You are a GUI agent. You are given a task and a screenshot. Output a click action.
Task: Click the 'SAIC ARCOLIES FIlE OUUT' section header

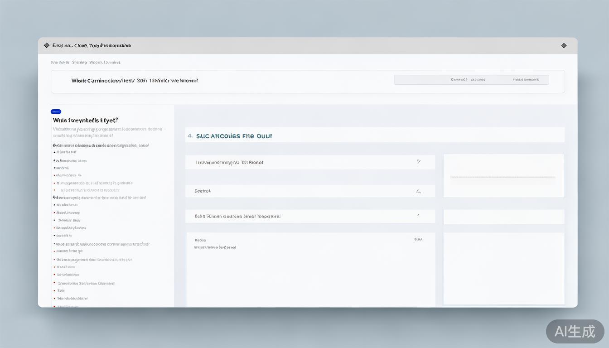pos(234,136)
